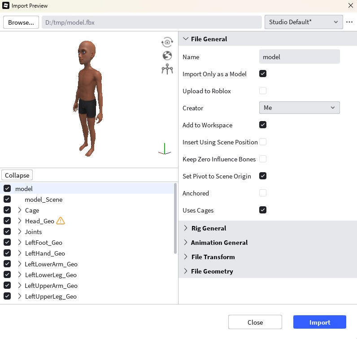Click the Roblox logo in title bar

click(5, 6)
